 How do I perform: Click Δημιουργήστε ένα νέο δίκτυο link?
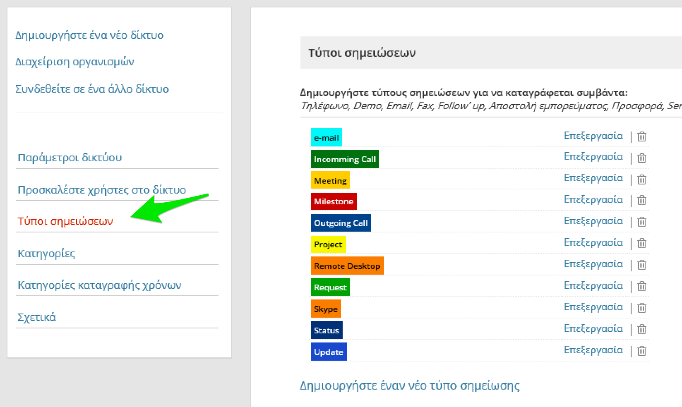point(89,35)
